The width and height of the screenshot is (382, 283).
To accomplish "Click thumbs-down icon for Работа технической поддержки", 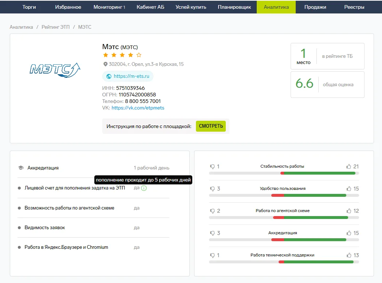I will (212, 255).
